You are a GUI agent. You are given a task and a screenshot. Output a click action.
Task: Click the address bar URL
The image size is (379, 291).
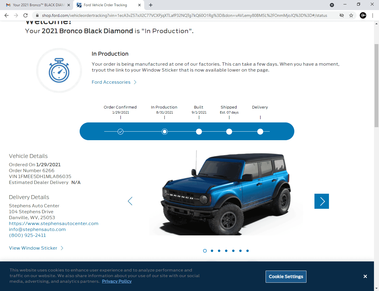coord(184,15)
